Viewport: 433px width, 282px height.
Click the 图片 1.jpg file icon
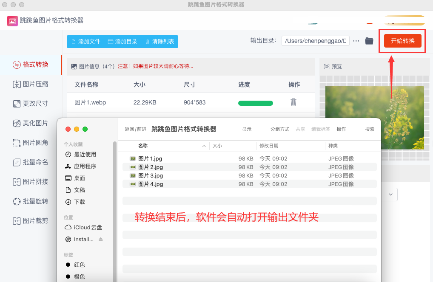pyautogui.click(x=133, y=158)
